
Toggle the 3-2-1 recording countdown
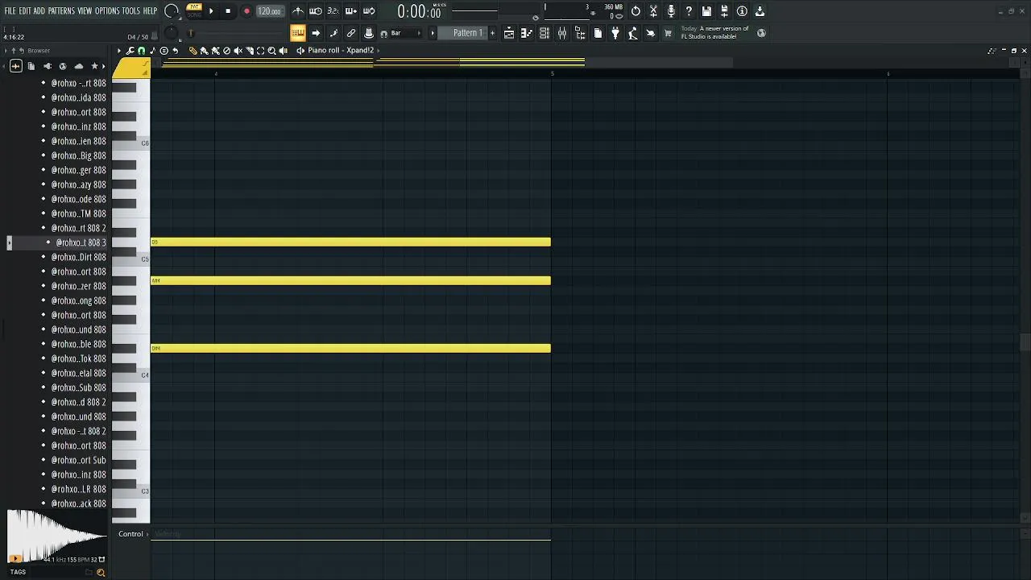333,11
